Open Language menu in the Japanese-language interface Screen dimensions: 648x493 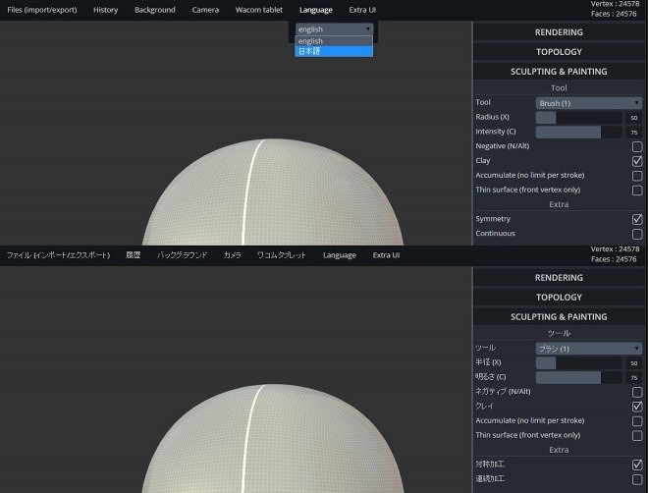pos(340,255)
